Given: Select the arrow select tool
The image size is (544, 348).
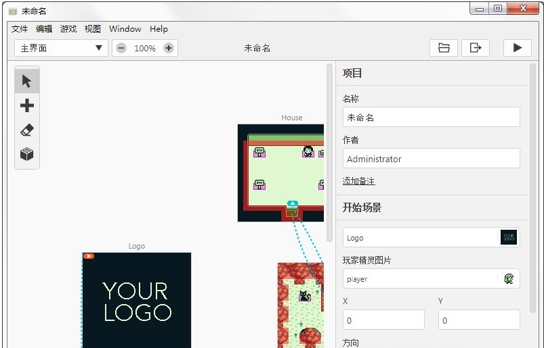Looking at the screenshot, I should (x=27, y=81).
